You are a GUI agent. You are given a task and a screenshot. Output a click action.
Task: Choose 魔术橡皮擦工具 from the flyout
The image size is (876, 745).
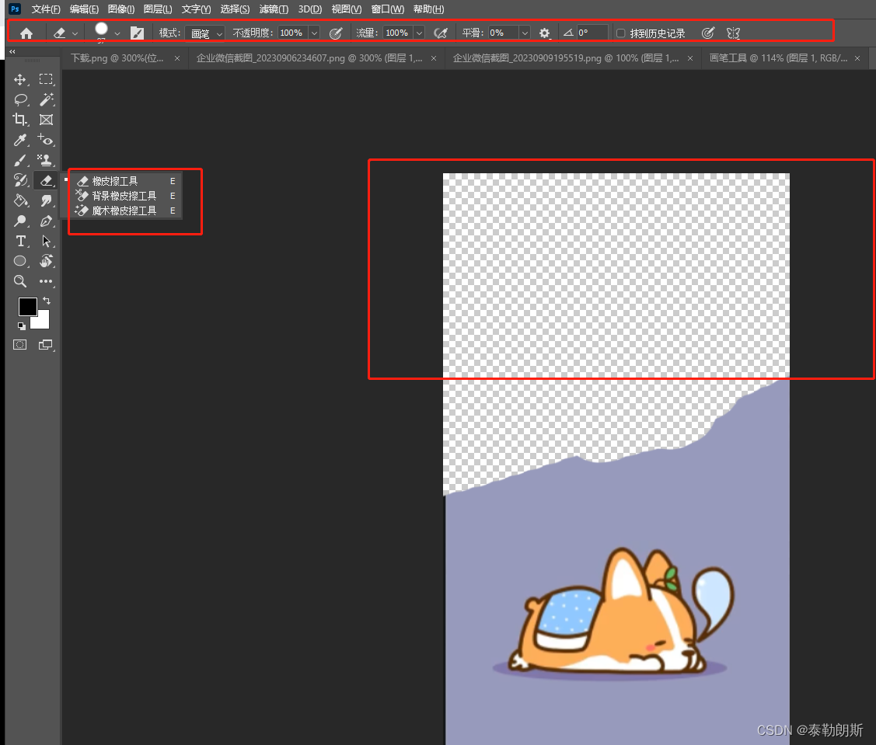[x=126, y=211]
